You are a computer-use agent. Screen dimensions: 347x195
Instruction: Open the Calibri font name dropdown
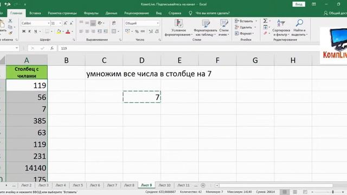(x=49, y=23)
